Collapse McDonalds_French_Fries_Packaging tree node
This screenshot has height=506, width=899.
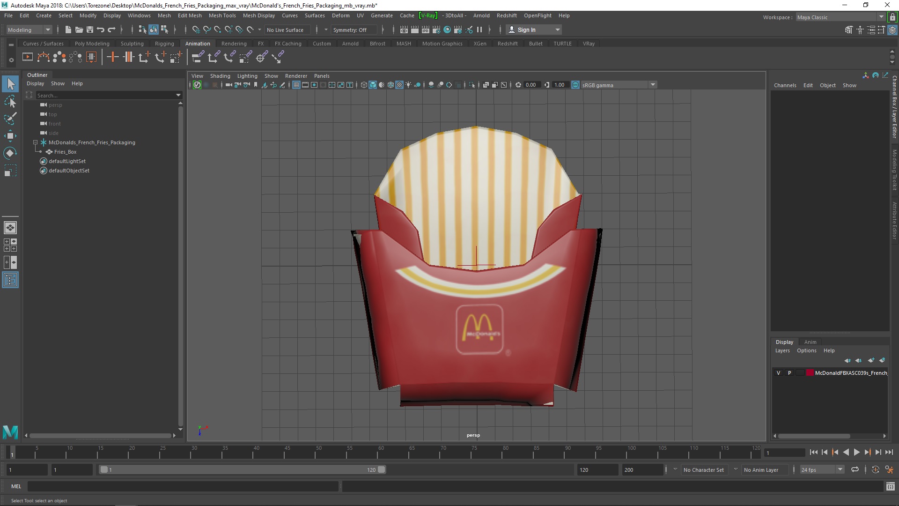tap(35, 142)
